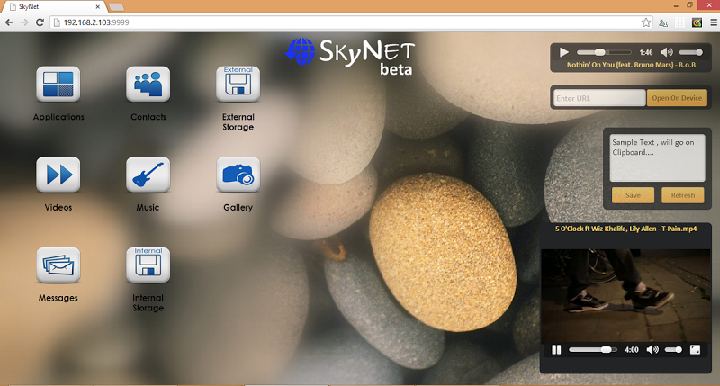Click the Music label text
The image size is (720, 386).
(x=148, y=208)
